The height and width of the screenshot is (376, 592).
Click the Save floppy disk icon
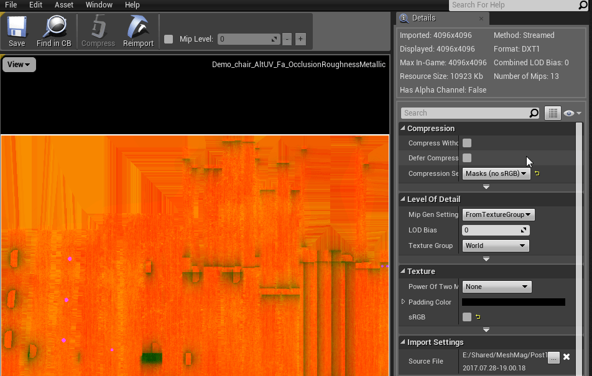point(17,28)
